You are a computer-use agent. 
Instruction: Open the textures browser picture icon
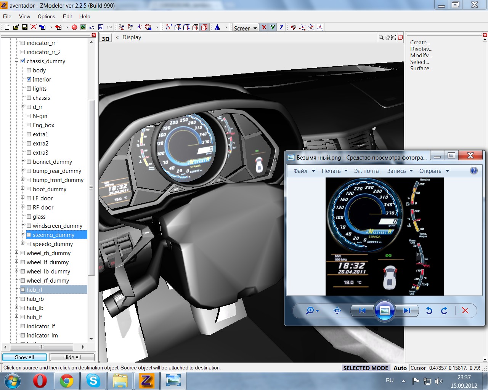(x=83, y=27)
